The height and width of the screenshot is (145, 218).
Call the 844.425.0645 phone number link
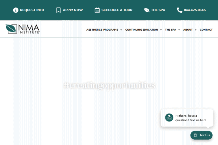click(195, 10)
